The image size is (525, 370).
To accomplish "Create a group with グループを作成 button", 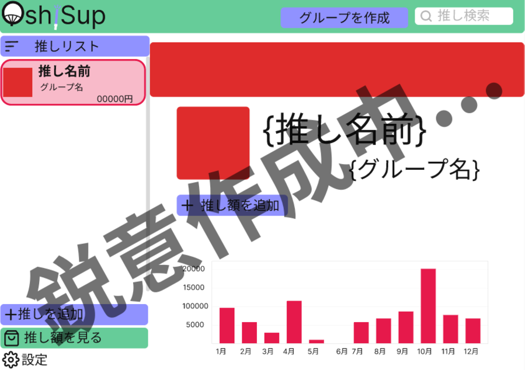I will coord(344,18).
